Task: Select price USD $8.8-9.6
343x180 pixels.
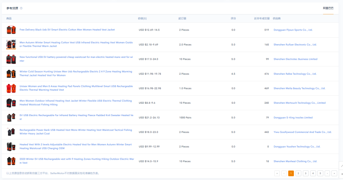Action: tap(147, 103)
